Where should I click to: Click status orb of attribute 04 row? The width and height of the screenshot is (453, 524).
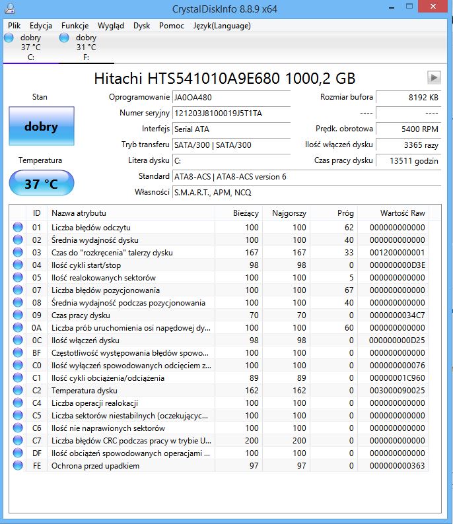point(18,265)
